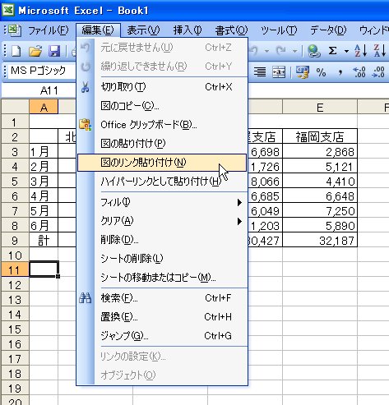Open the 表示(V) menu
The image size is (389, 405).
143,30
